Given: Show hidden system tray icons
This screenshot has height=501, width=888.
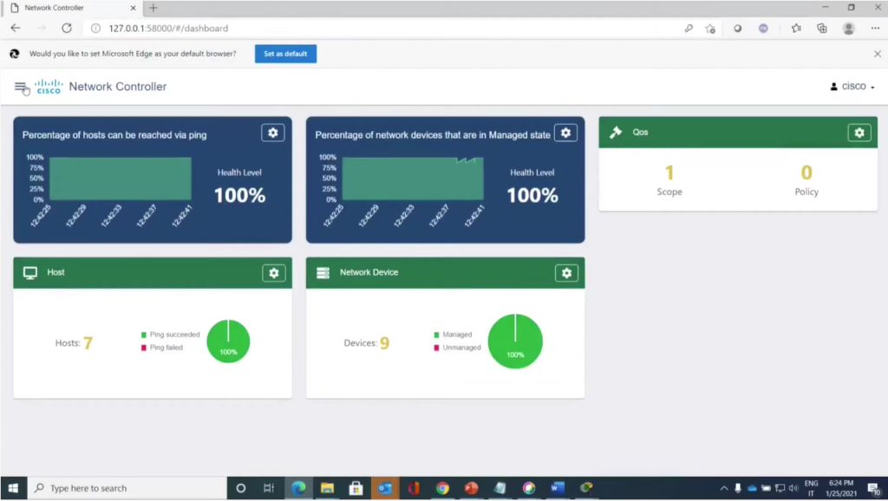Looking at the screenshot, I should pyautogui.click(x=724, y=488).
